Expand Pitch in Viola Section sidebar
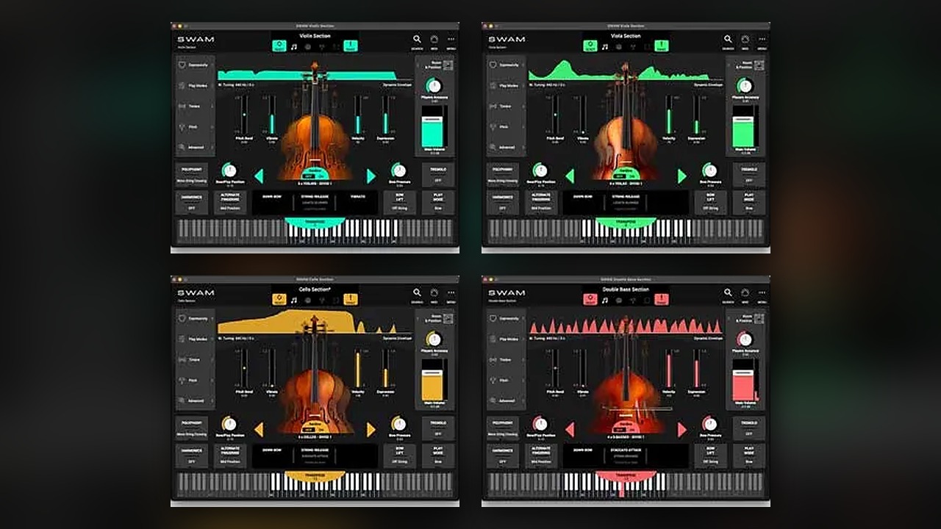941x529 pixels. pyautogui.click(x=507, y=126)
